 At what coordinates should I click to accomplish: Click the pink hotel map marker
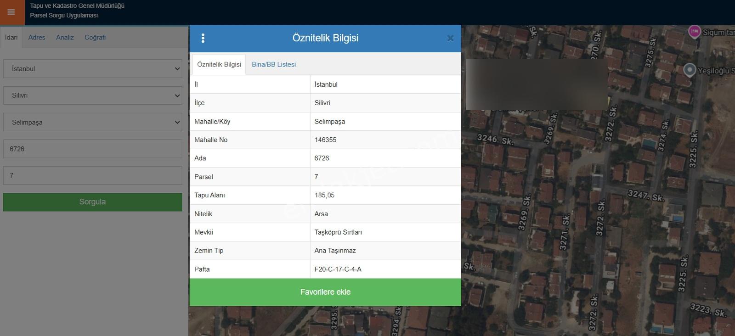pyautogui.click(x=694, y=32)
